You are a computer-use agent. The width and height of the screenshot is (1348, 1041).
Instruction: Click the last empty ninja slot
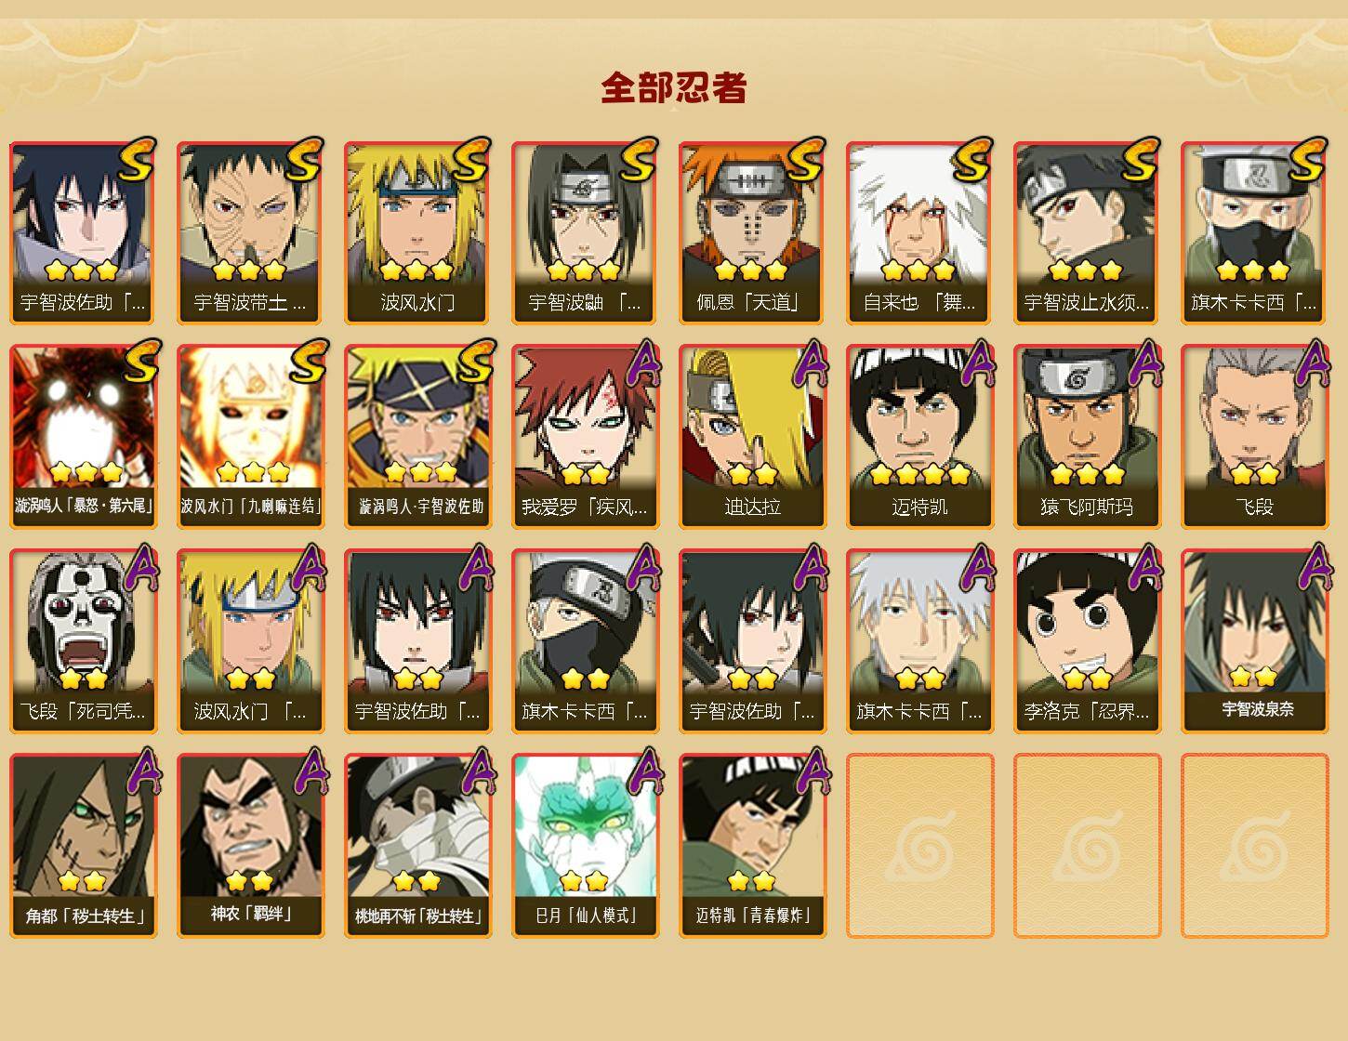coord(1254,846)
